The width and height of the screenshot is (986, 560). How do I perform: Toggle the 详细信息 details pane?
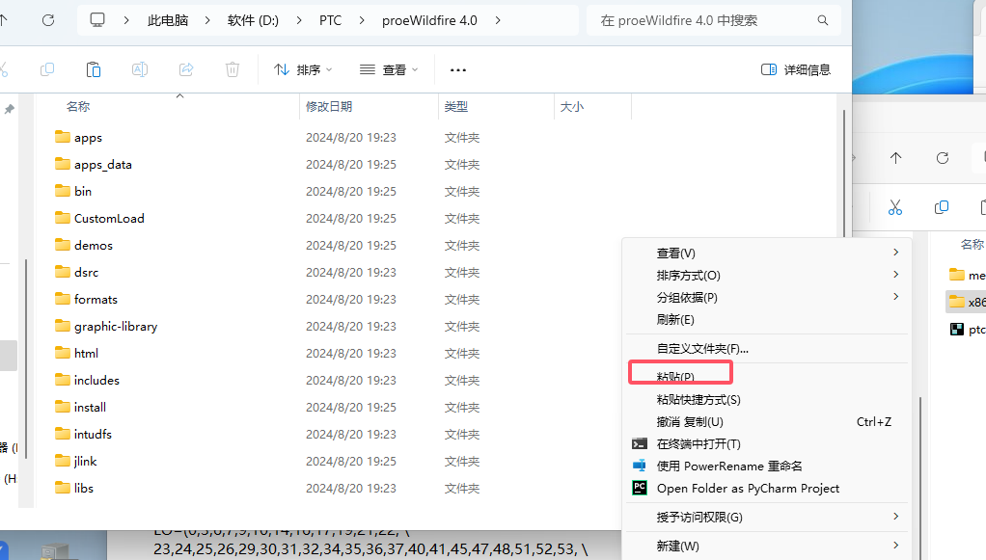pyautogui.click(x=796, y=69)
